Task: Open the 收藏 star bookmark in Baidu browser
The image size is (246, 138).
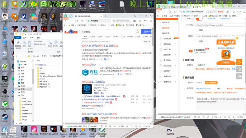Action: coord(71,25)
